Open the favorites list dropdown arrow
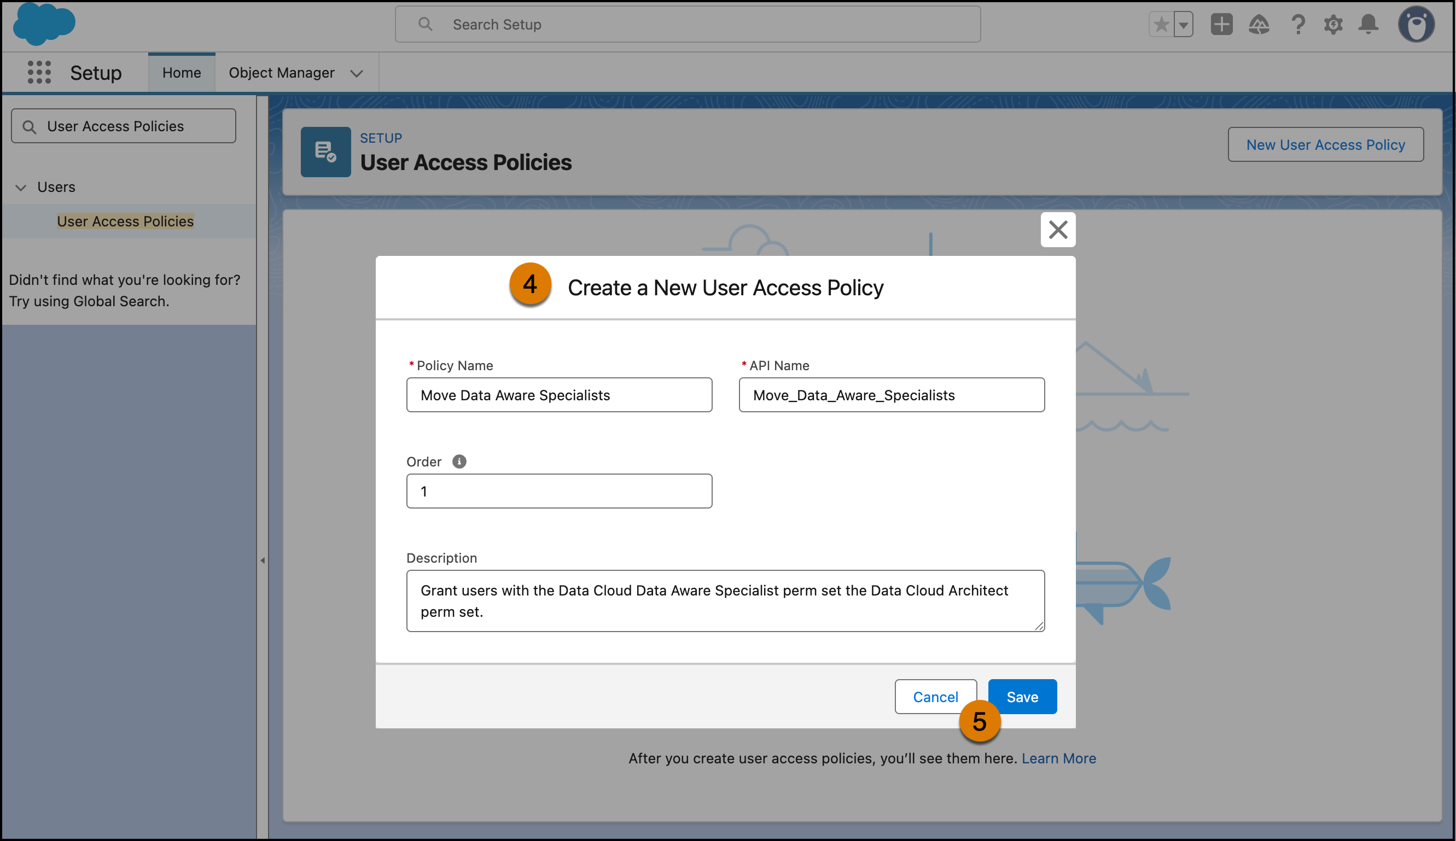This screenshot has width=1456, height=841. (1183, 25)
